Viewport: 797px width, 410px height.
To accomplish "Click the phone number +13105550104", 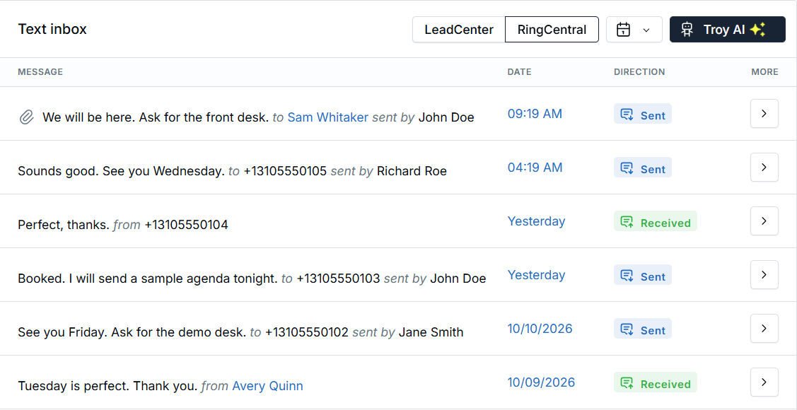I will pyautogui.click(x=186, y=225).
